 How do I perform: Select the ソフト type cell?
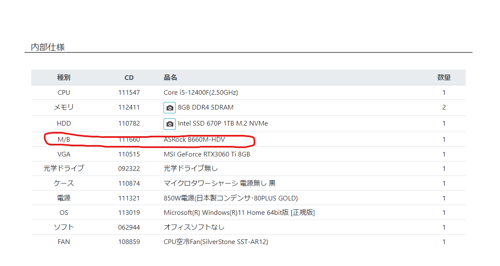[x=64, y=228]
